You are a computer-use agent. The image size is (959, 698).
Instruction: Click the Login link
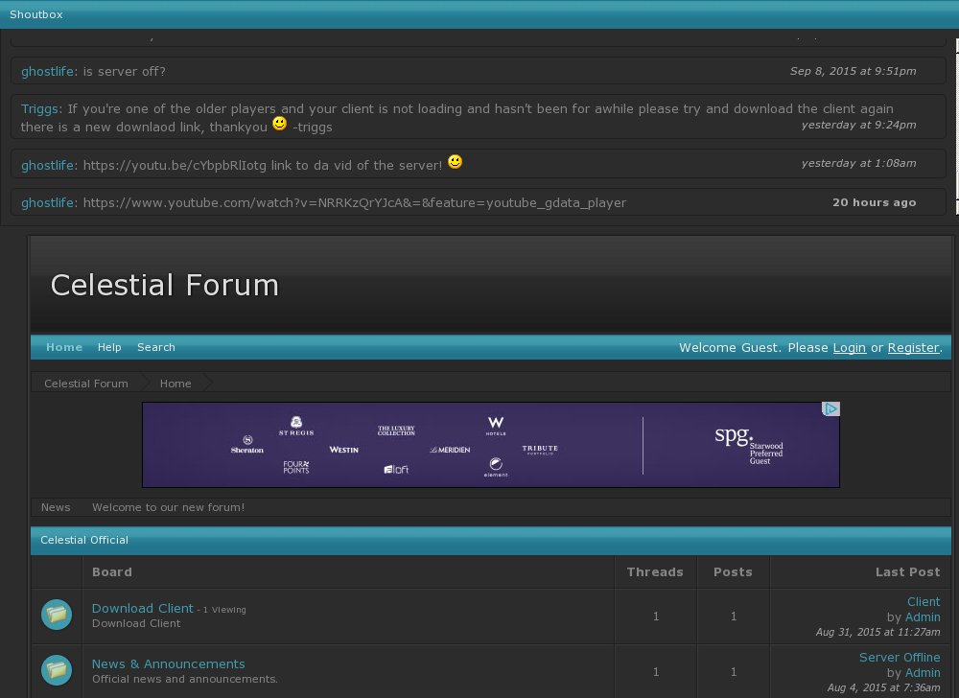tap(849, 347)
